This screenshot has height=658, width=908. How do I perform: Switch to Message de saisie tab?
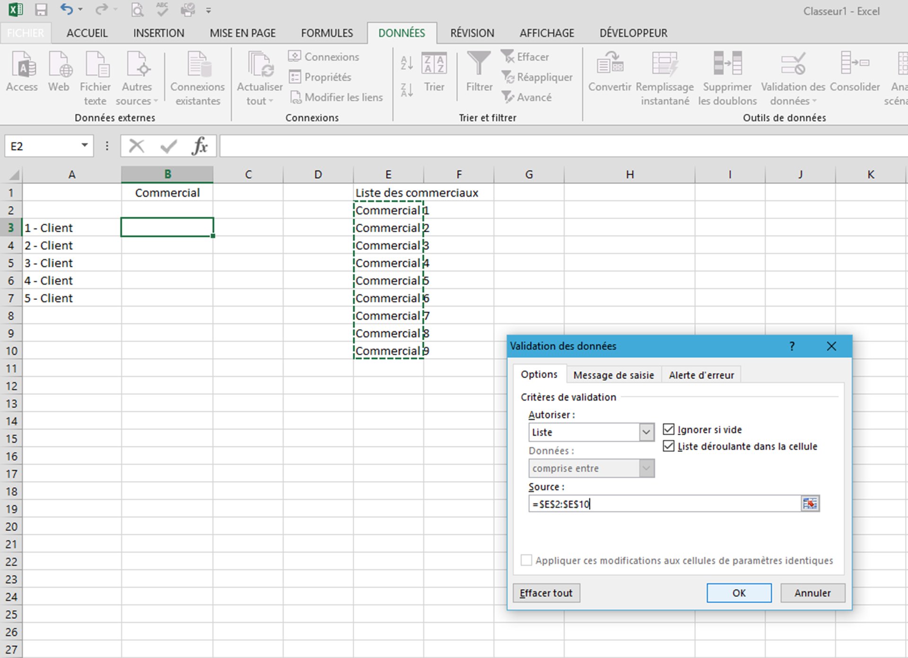[613, 375]
